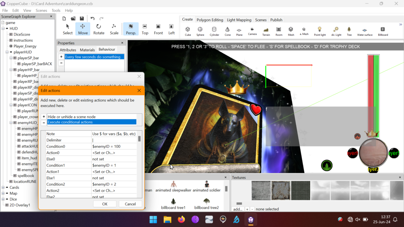Click the Delimiter input field
Viewport: 404px width, 227px height.
pos(114,140)
